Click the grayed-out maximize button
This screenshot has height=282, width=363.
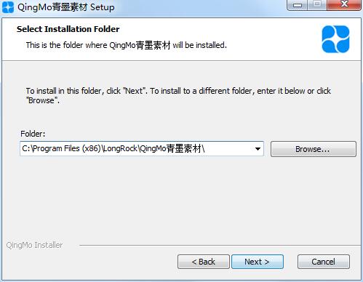pos(317,5)
